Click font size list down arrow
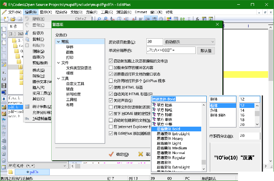 click(257, 124)
